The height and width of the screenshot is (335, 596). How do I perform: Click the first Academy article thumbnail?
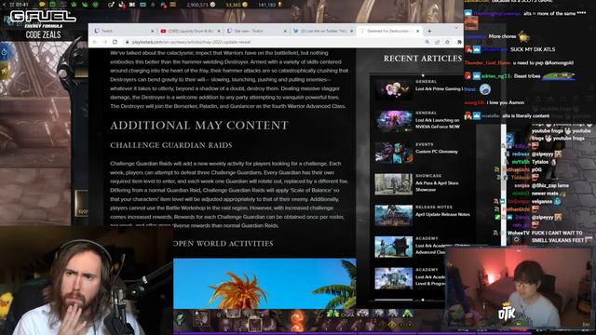click(393, 247)
